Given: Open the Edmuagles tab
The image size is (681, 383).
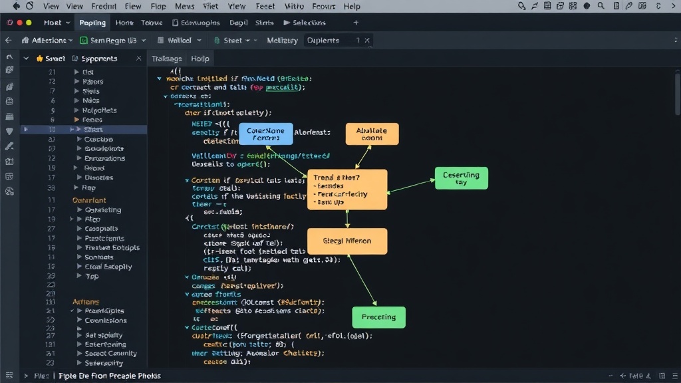Looking at the screenshot, I should click(196, 23).
